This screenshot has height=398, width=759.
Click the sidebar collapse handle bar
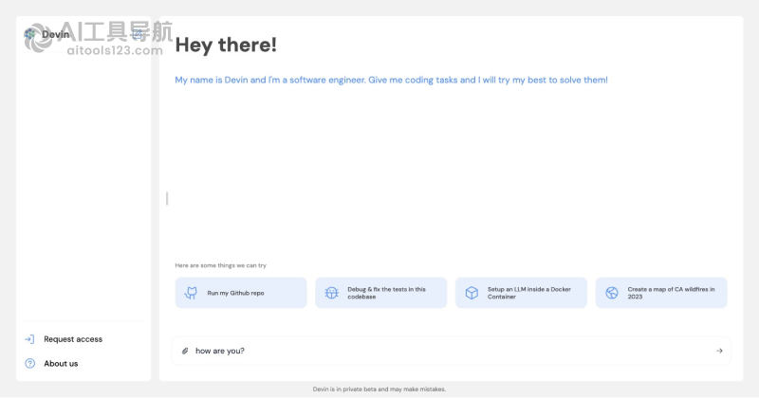coord(167,198)
